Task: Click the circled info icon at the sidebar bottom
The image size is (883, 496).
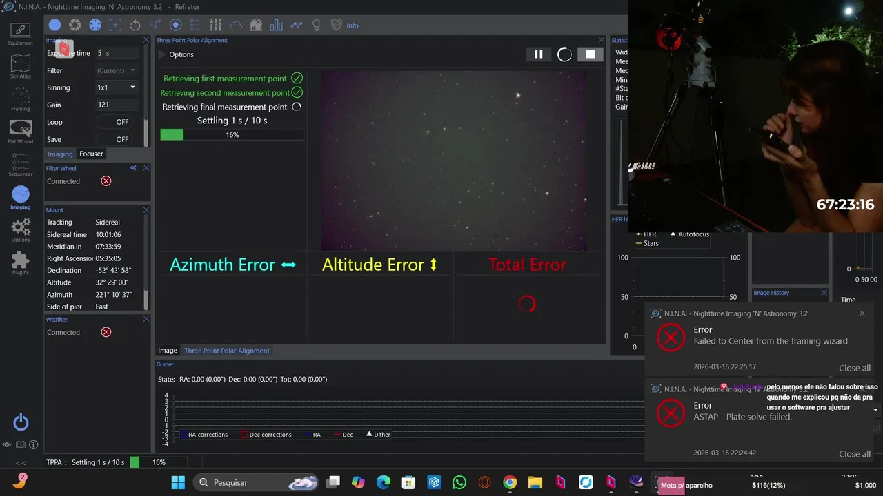Action: [33, 445]
